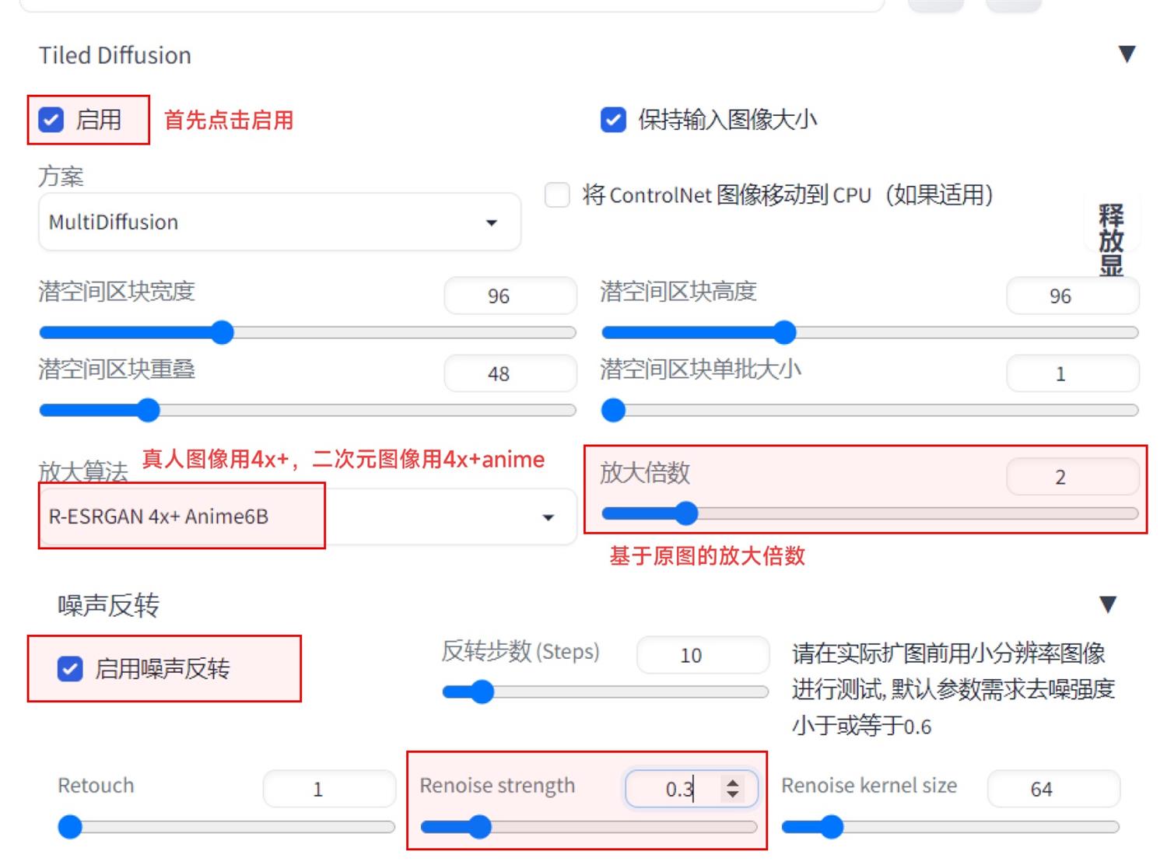Toggle 保持输入图像大小 checkbox

(613, 120)
